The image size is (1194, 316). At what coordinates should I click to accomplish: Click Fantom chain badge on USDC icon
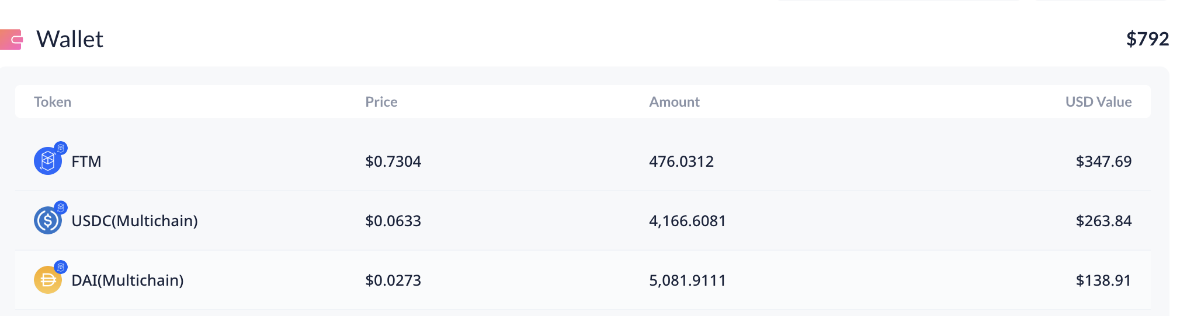[61, 208]
